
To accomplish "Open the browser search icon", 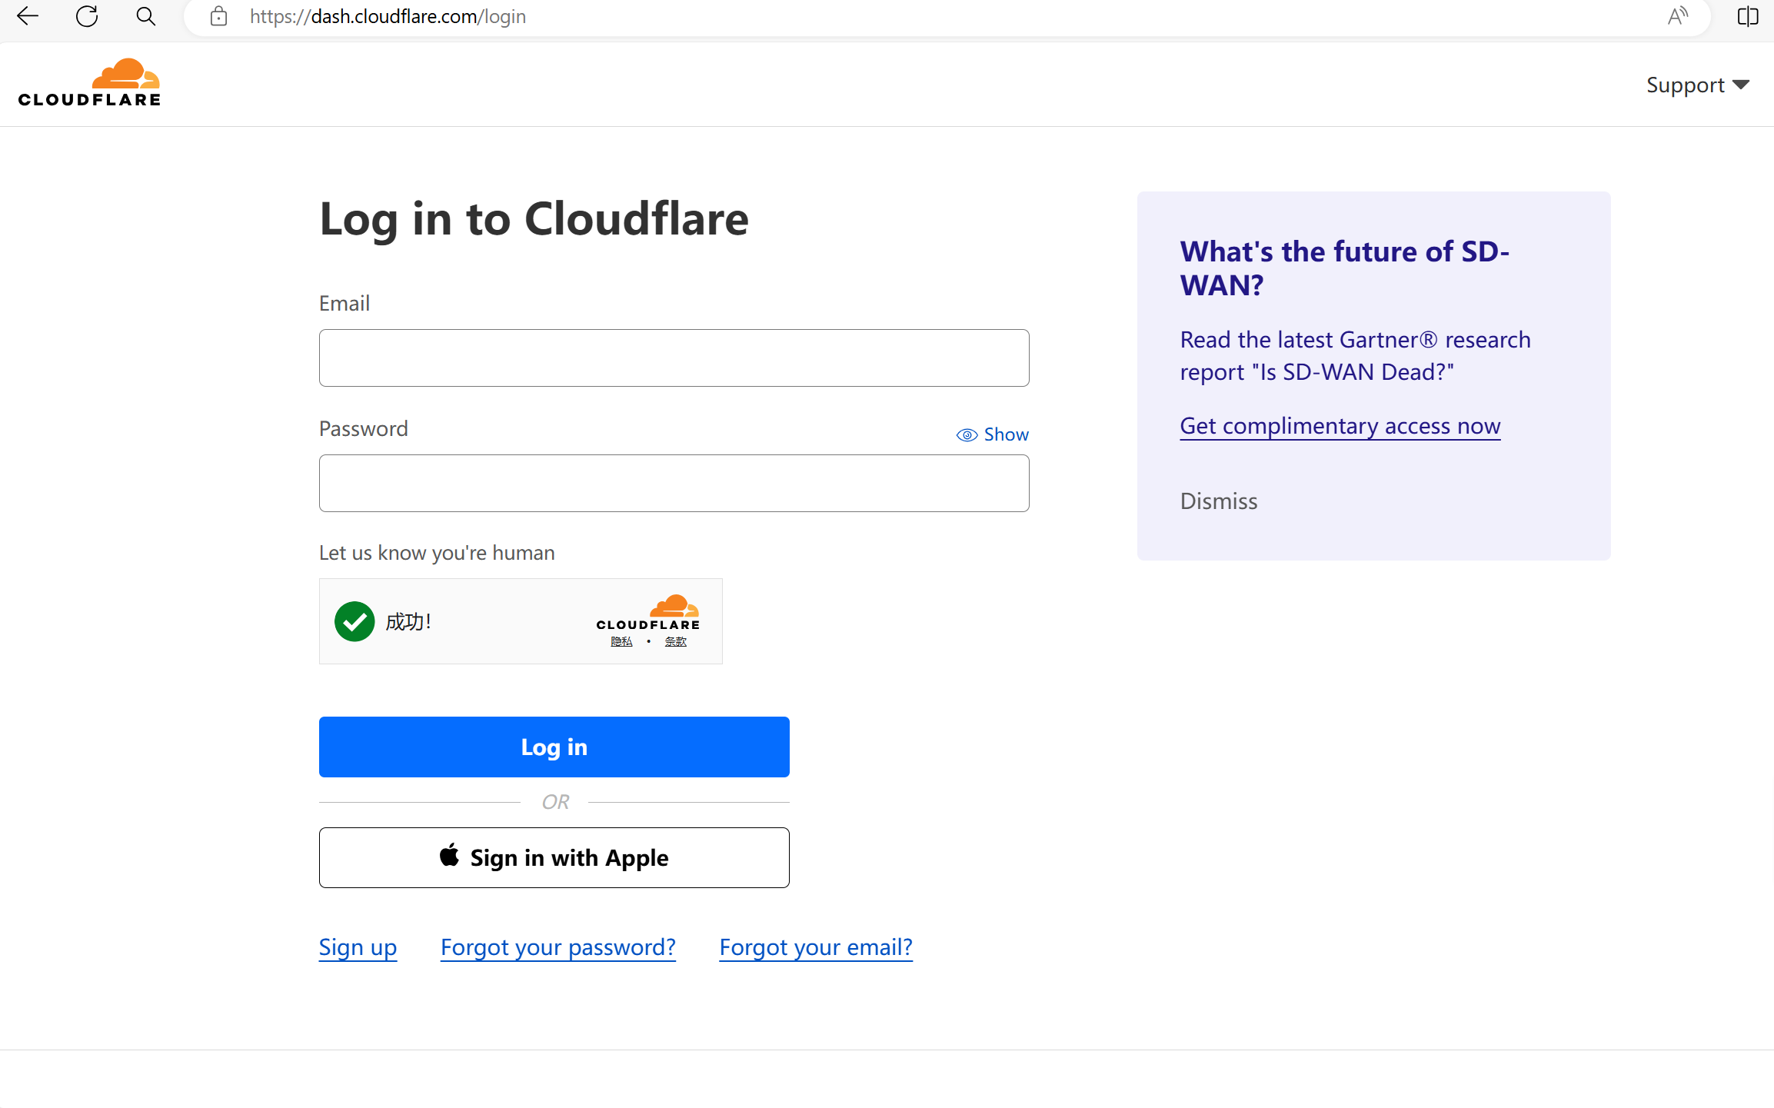I will point(145,16).
